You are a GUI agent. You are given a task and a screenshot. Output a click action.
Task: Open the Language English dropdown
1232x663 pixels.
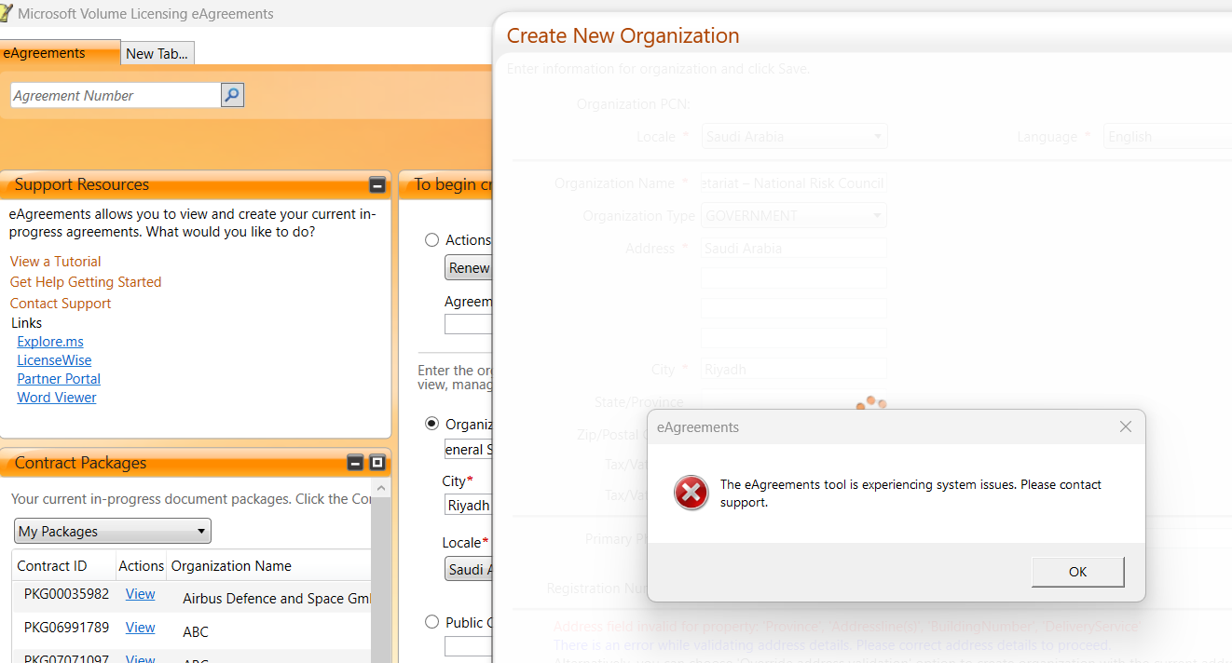click(x=1168, y=137)
